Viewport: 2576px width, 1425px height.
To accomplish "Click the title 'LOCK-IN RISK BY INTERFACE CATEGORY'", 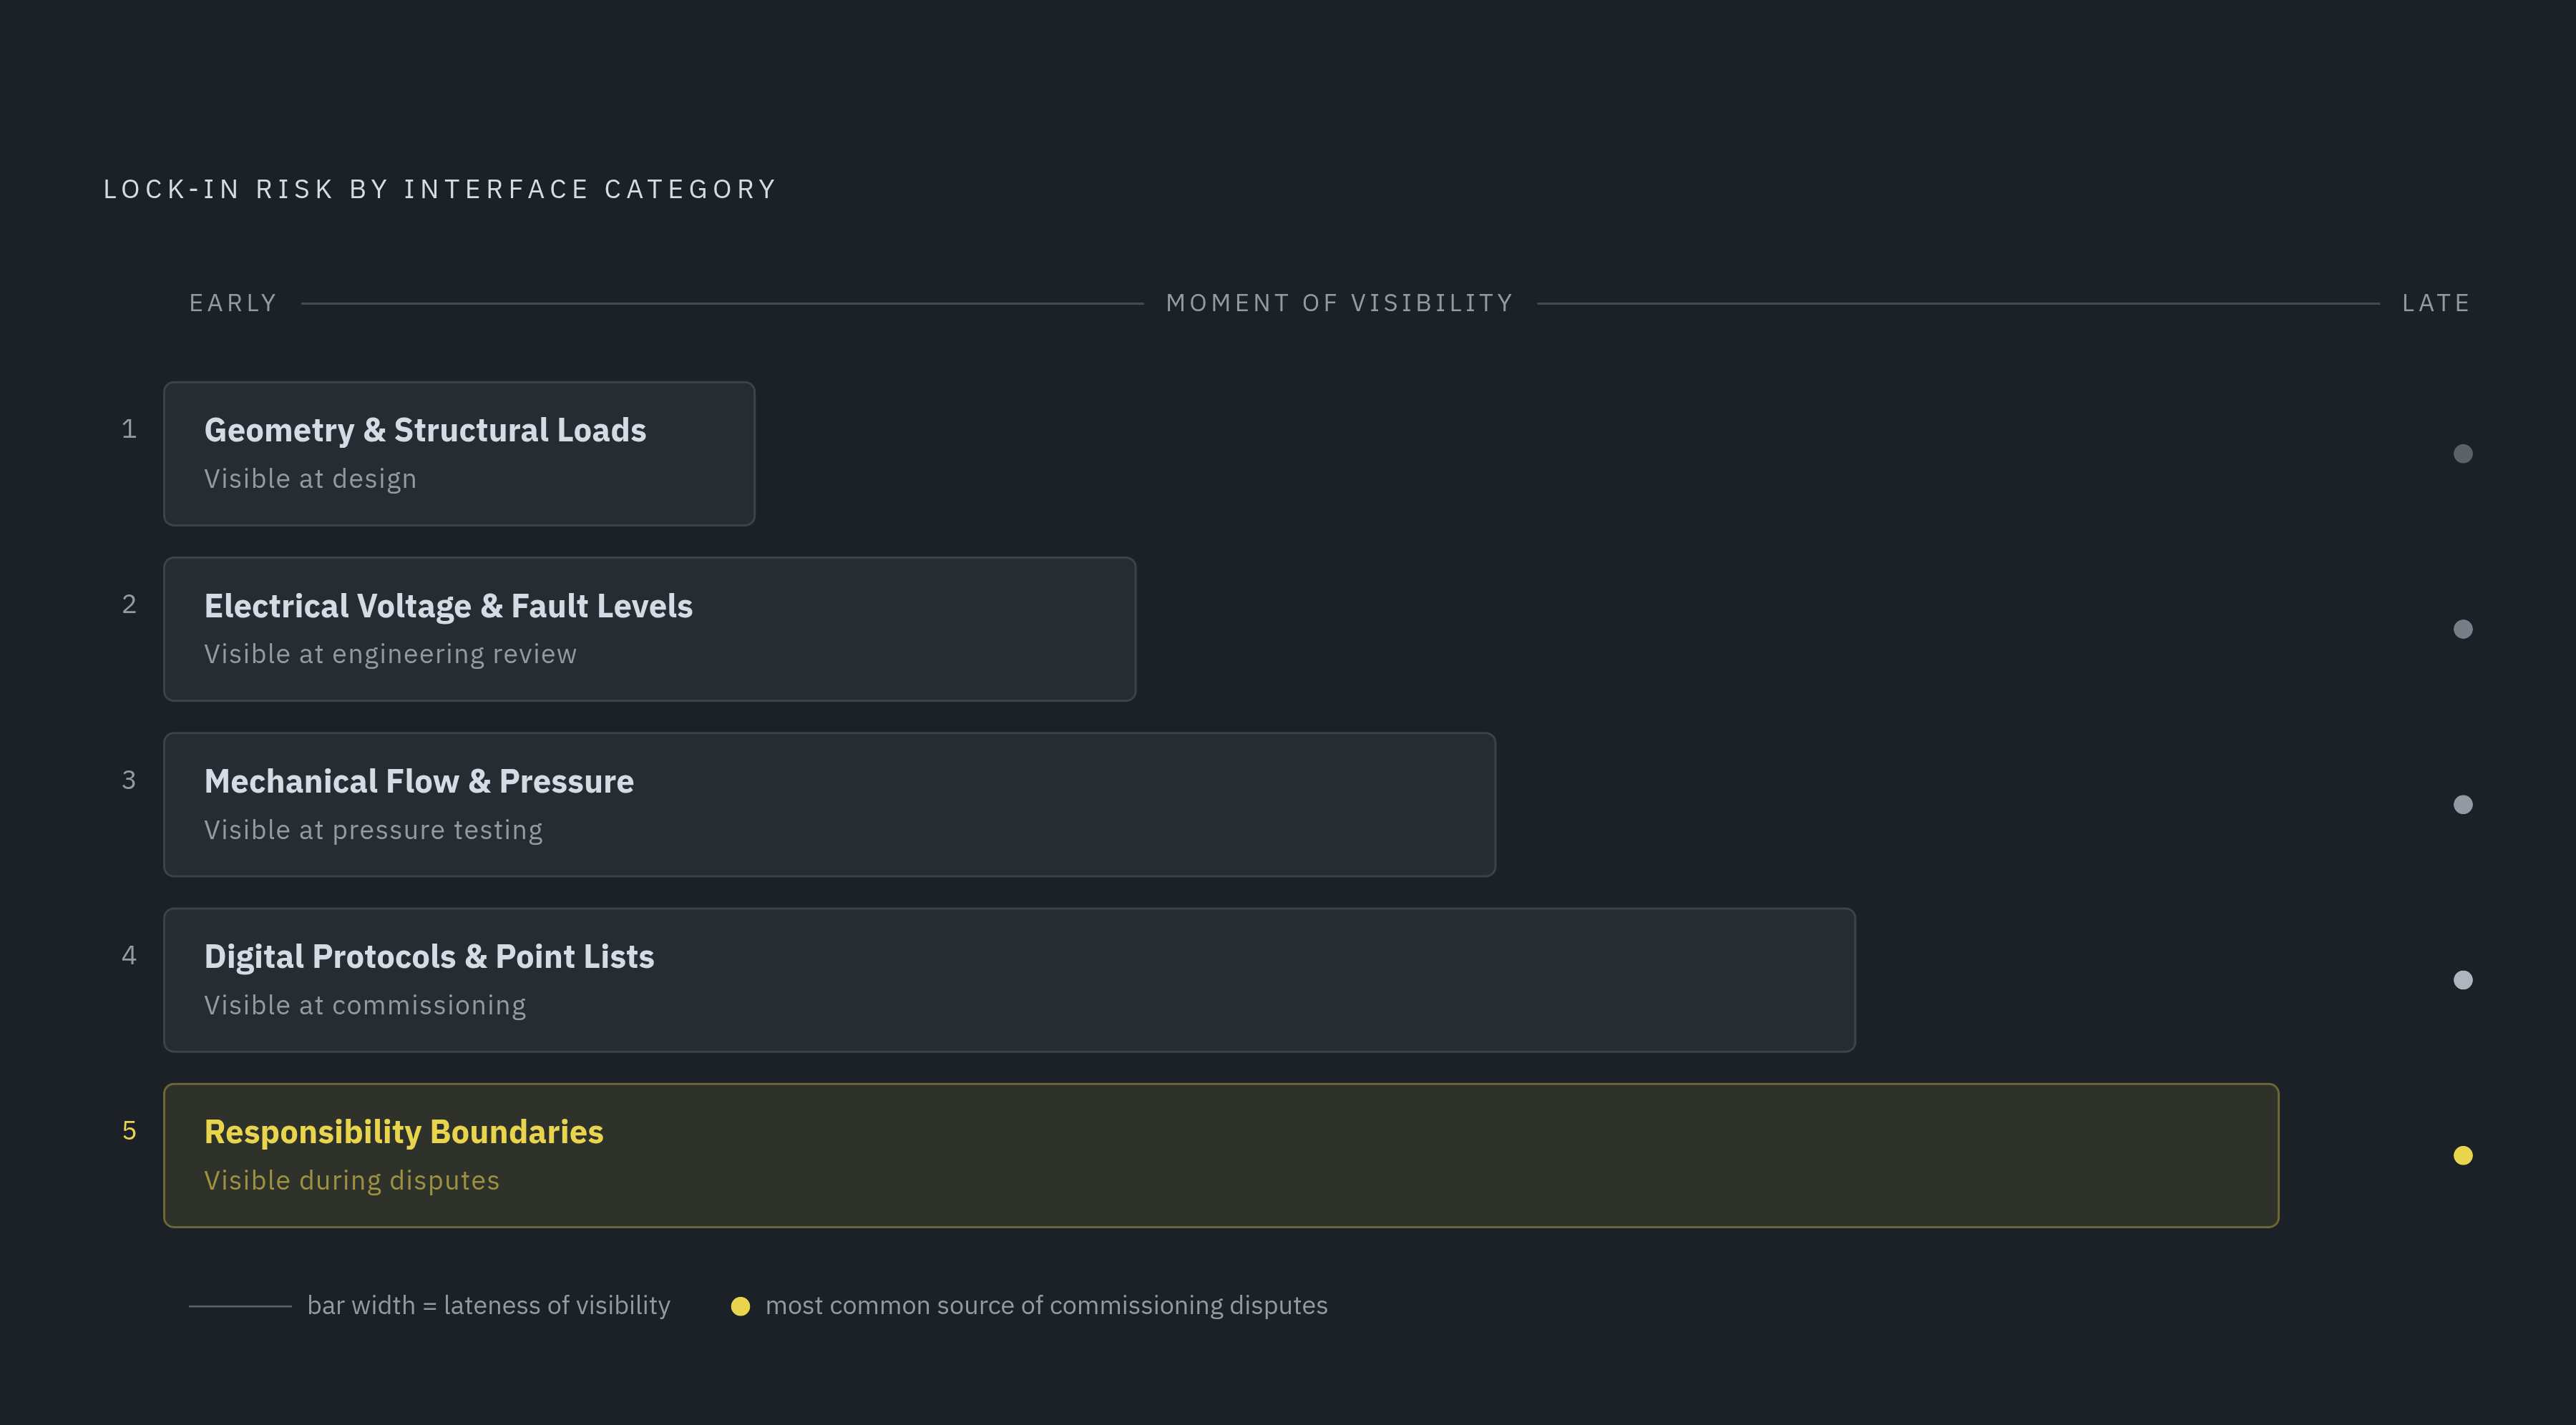I will coord(440,189).
